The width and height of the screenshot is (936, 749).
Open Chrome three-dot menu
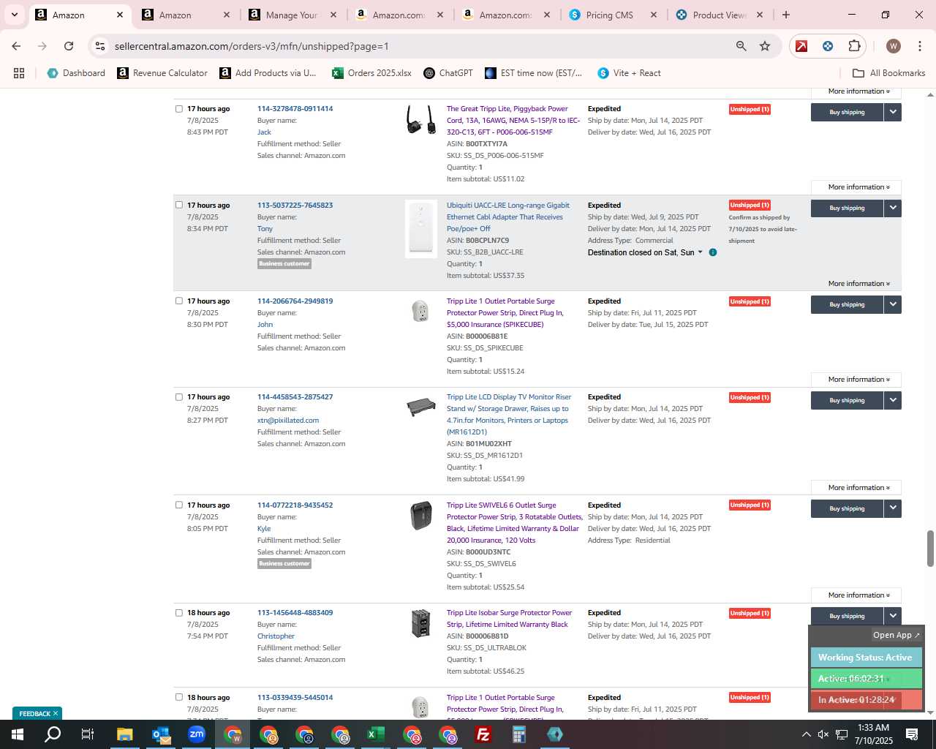click(919, 46)
